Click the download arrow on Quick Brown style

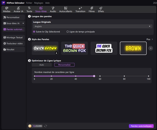(x=56, y=53)
